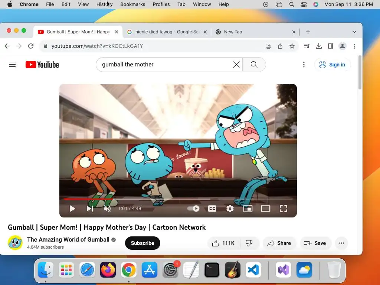
Task: Click the magnifier search button on YouTube
Action: 254,65
